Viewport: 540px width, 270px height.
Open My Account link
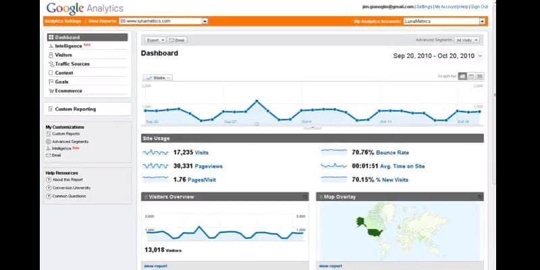(446, 7)
